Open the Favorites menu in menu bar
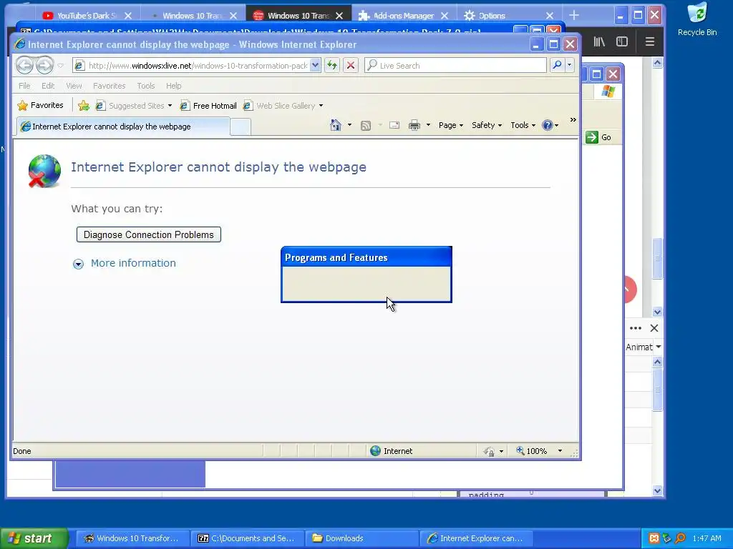 (x=109, y=86)
